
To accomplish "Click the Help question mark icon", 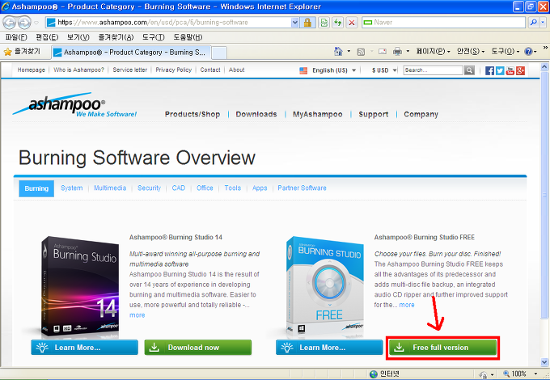I will pyautogui.click(x=528, y=52).
